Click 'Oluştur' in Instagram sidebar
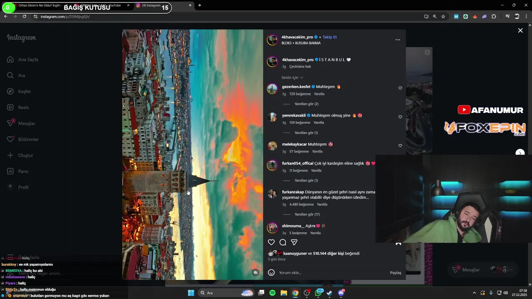This screenshot has width=532, height=299. pyautogui.click(x=20, y=155)
